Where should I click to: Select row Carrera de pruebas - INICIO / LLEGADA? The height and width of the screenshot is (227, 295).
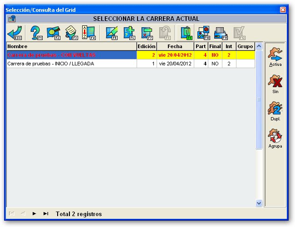tap(131, 64)
